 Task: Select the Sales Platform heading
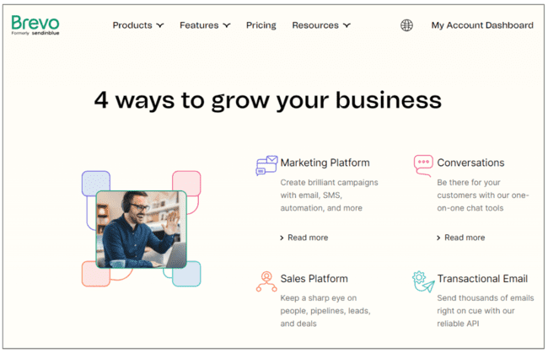coord(314,279)
